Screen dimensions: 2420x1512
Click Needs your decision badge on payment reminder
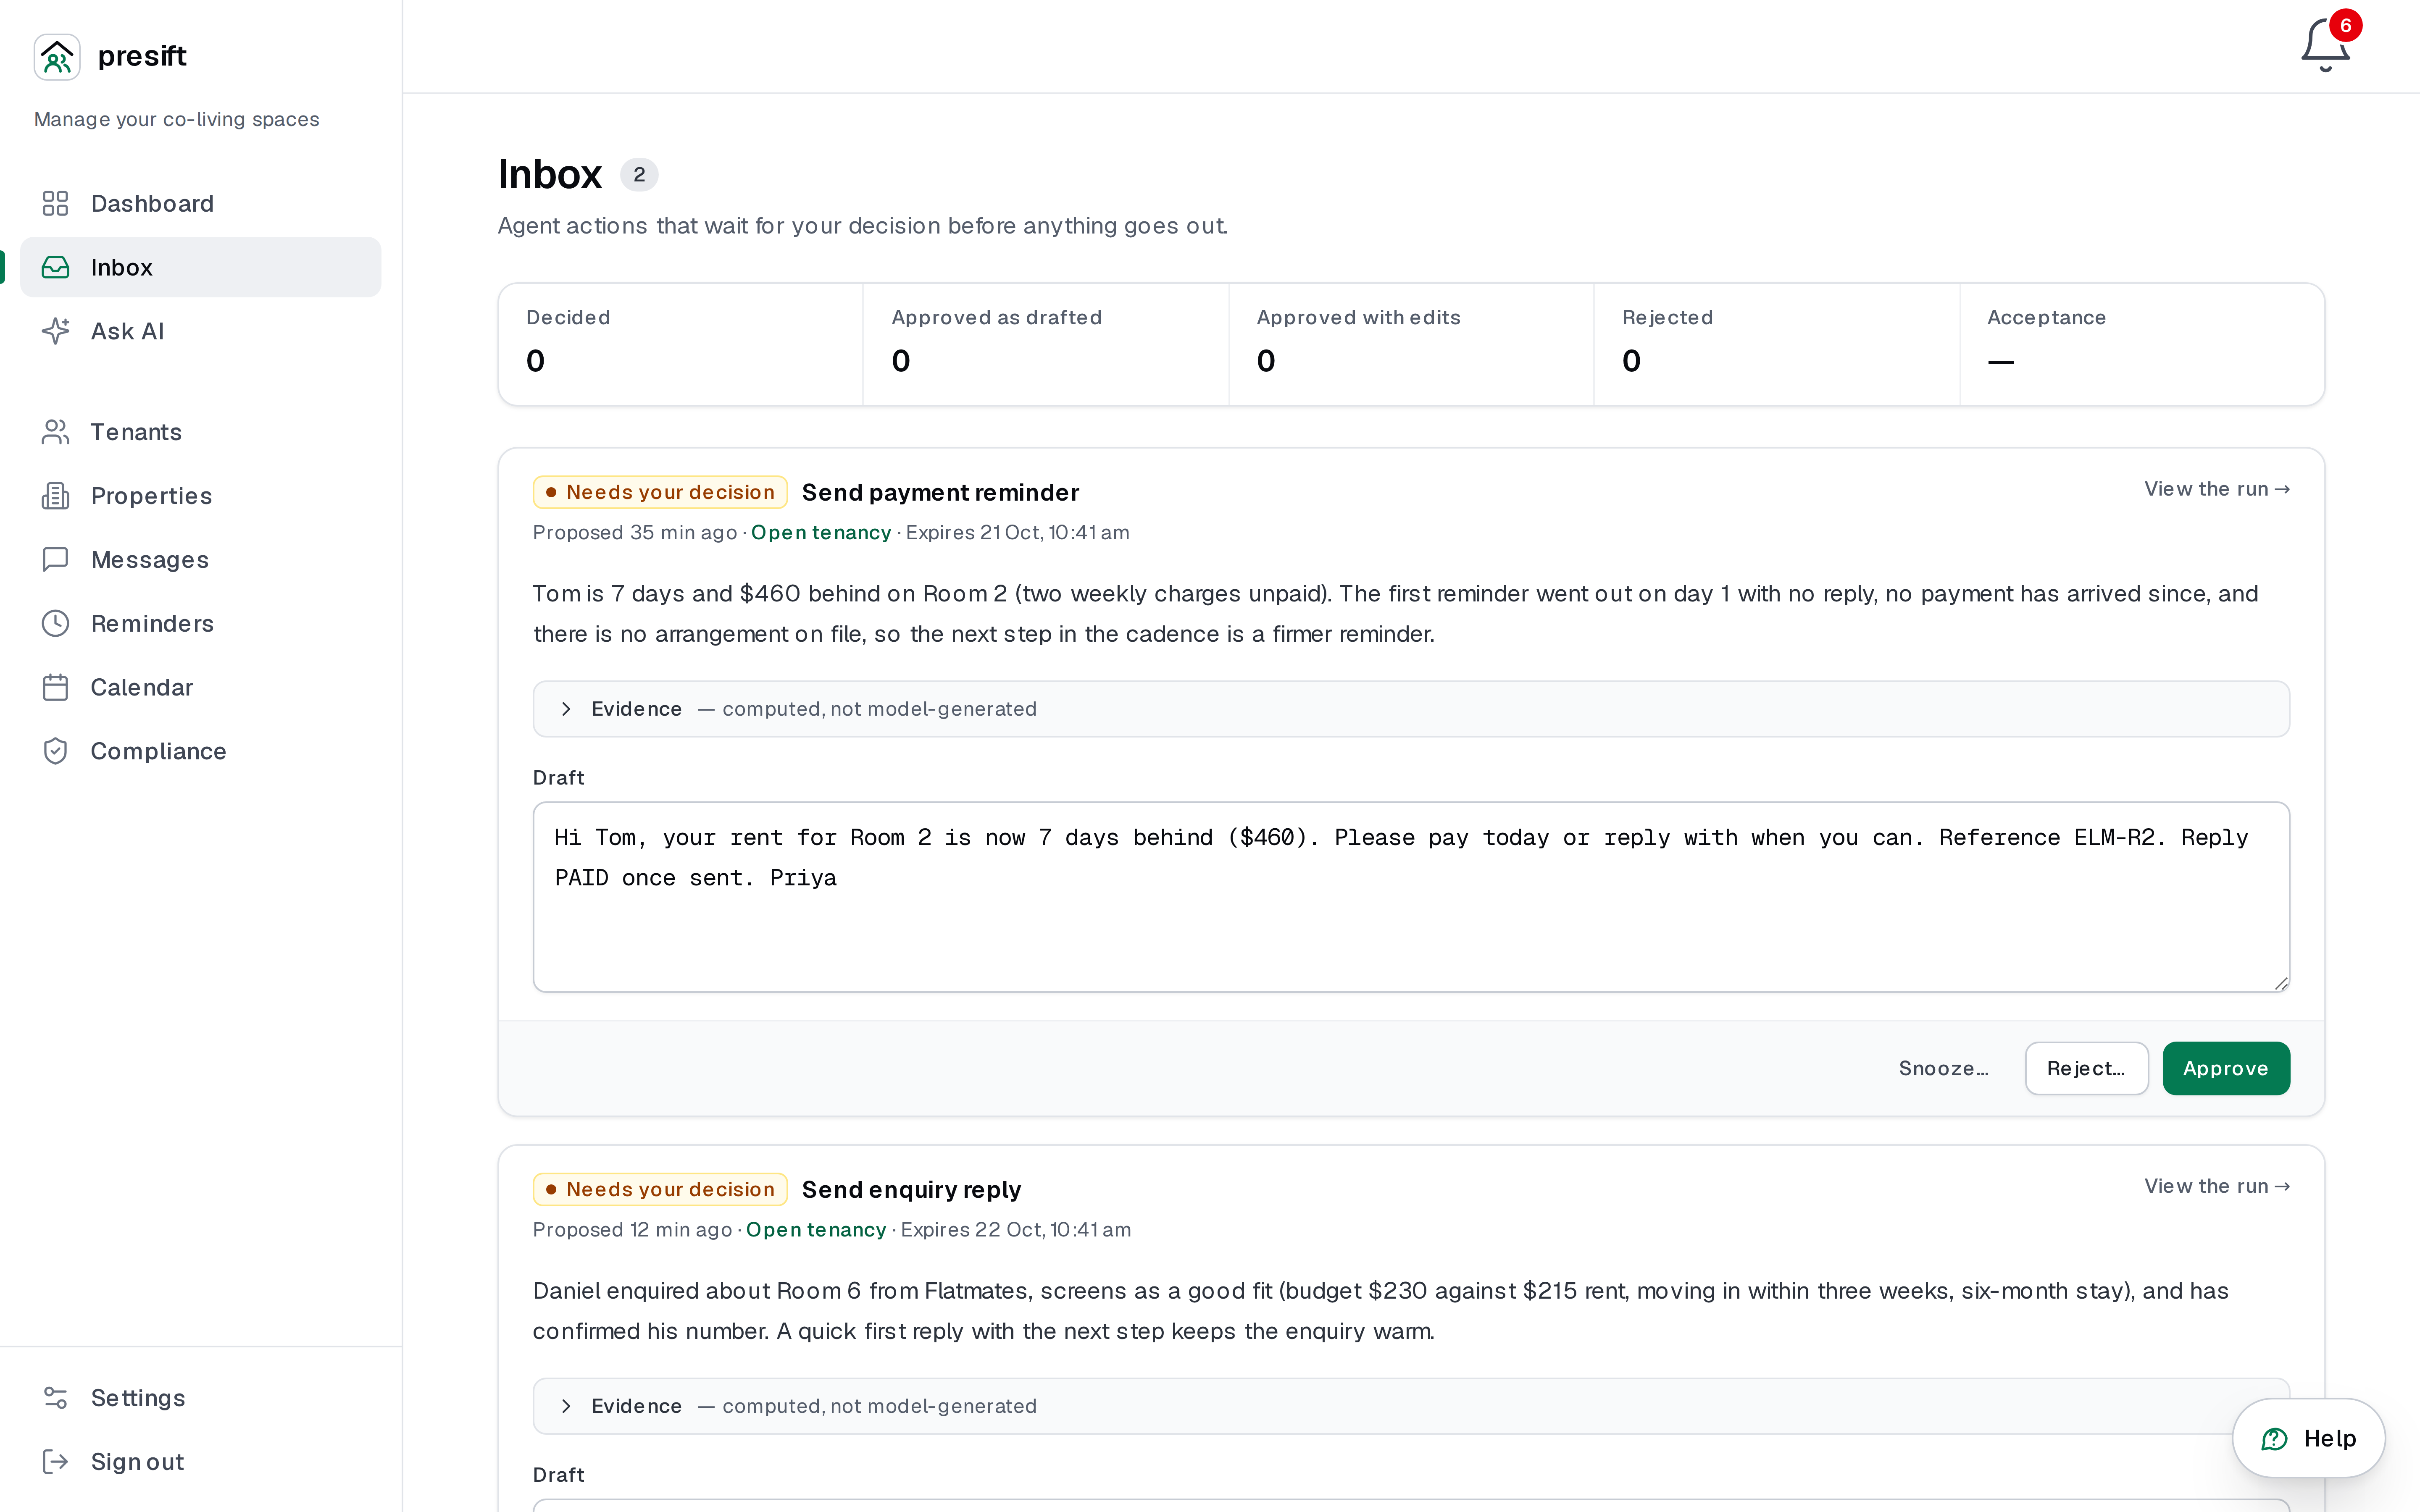[x=660, y=492]
